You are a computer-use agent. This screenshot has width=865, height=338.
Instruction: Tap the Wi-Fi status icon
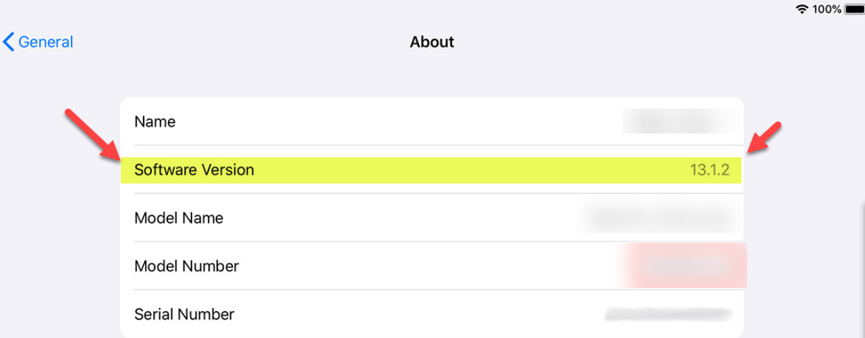802,9
